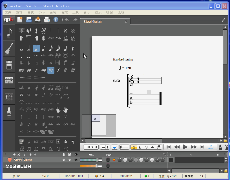
Task: Turn the Steel Guitar pan knob
Action: coord(108,160)
